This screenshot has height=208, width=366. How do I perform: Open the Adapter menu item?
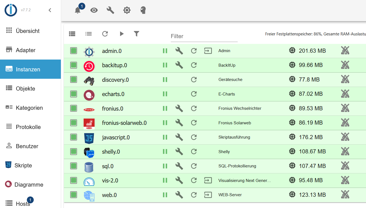click(25, 50)
